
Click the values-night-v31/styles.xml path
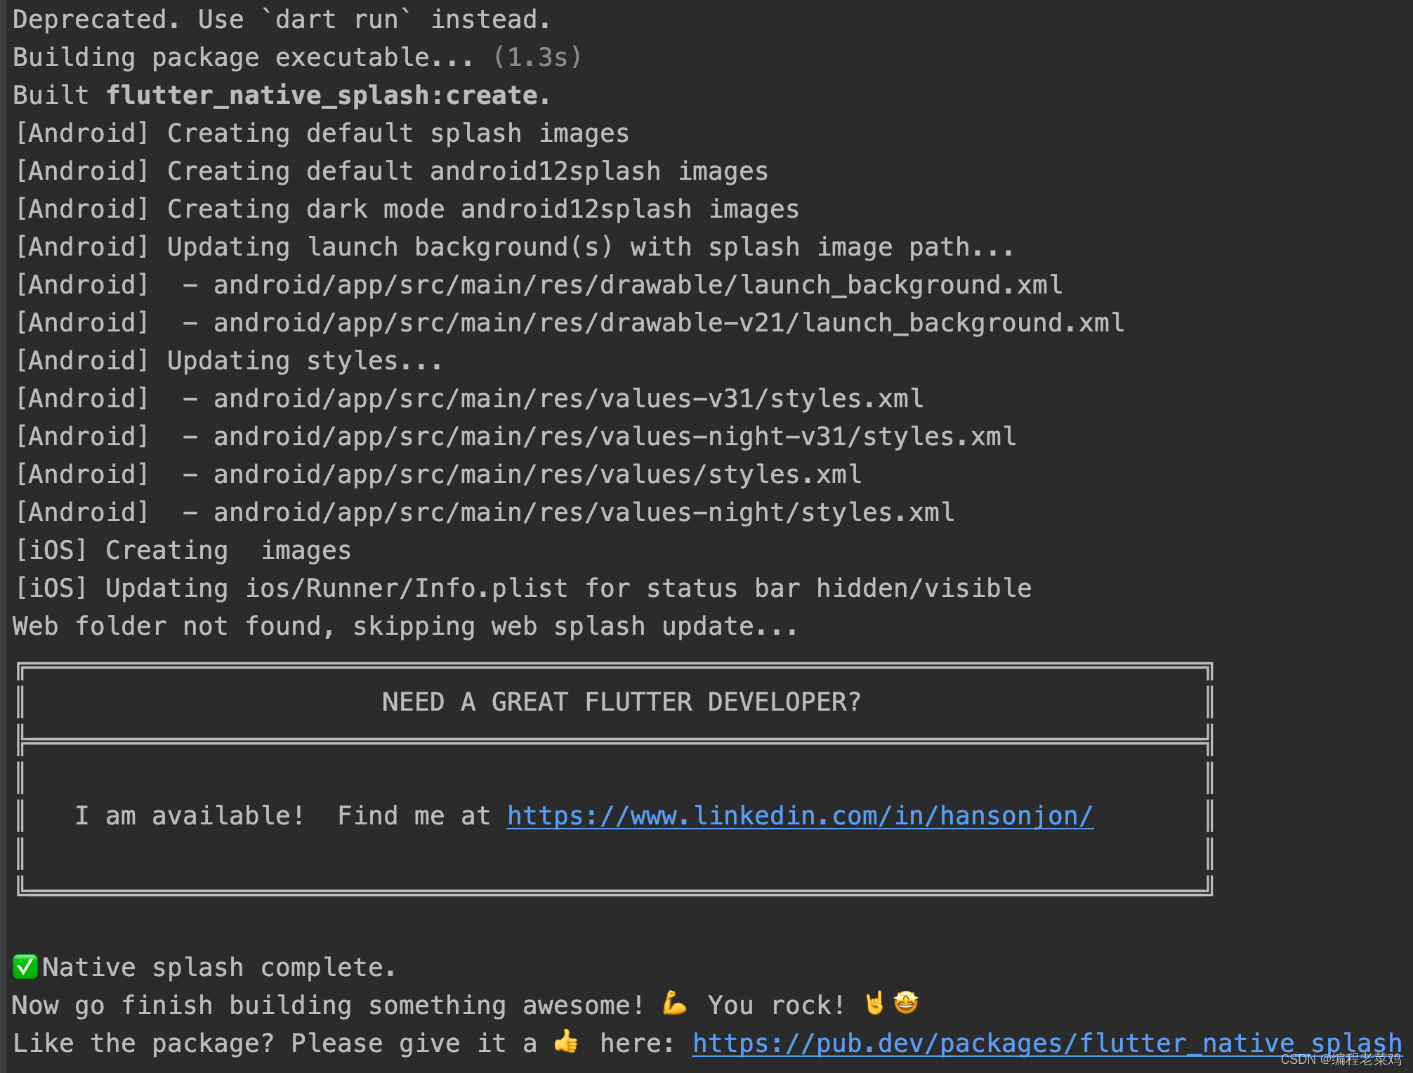point(615,437)
